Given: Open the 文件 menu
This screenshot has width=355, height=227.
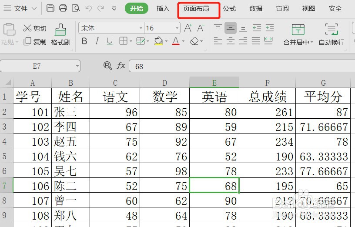Looking at the screenshot, I should click(20, 8).
